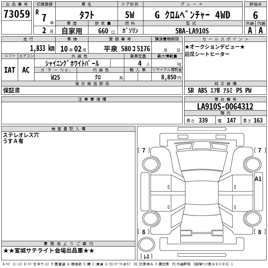Screen dimensions: 268x268
Task: Select the car name タフト field
Action: 86,15
